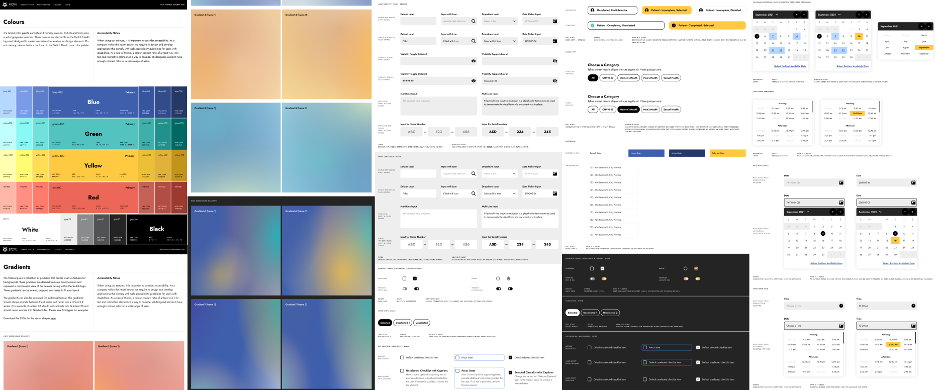Click light grey 'Tell us about your symptoms' multi-line input
The width and height of the screenshot is (937, 390).
(x=438, y=106)
